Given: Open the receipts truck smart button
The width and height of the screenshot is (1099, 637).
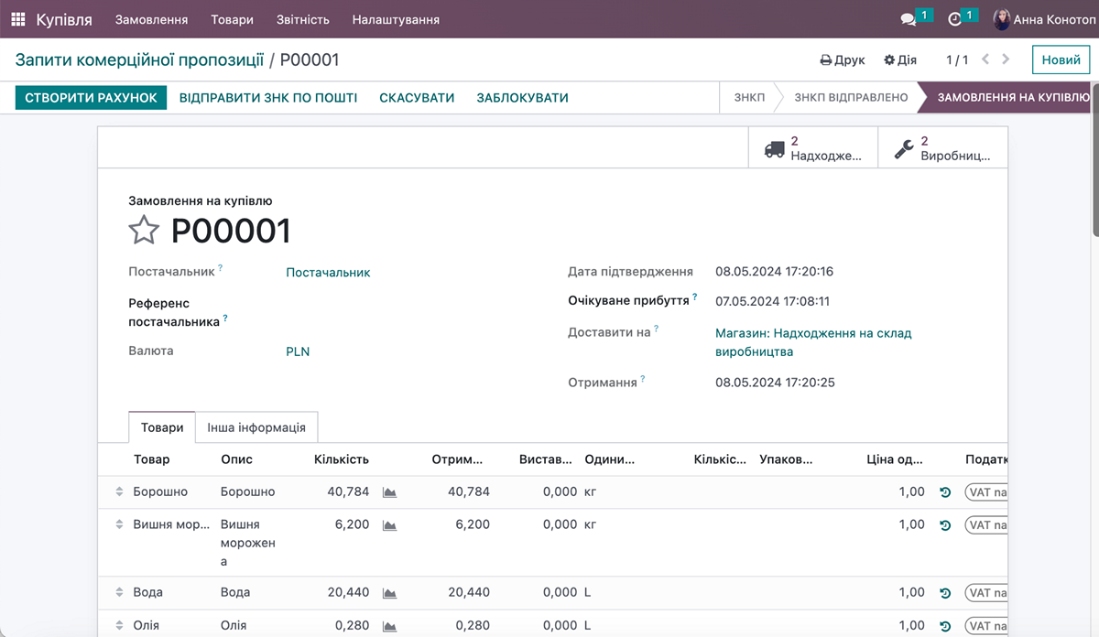Looking at the screenshot, I should click(x=813, y=148).
